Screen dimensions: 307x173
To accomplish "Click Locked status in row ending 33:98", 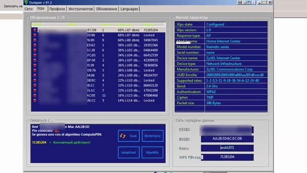I will tap(149, 35).
